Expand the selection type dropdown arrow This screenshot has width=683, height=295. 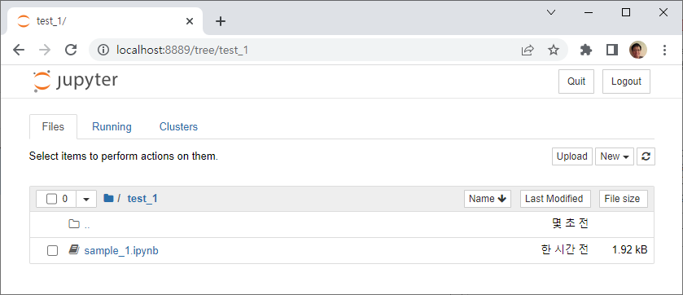(86, 199)
